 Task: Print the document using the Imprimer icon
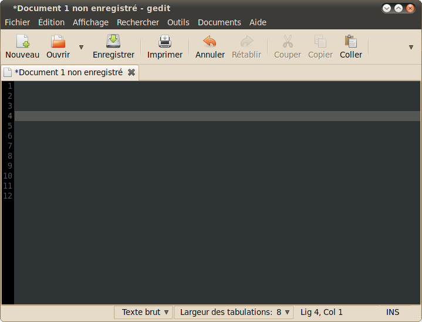tap(165, 42)
